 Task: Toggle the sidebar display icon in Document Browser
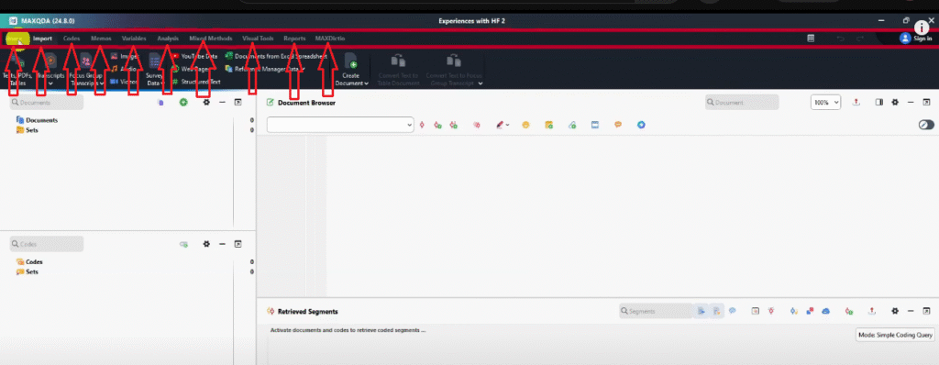click(879, 102)
